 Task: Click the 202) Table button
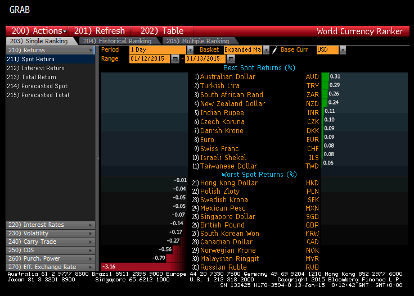coord(162,31)
